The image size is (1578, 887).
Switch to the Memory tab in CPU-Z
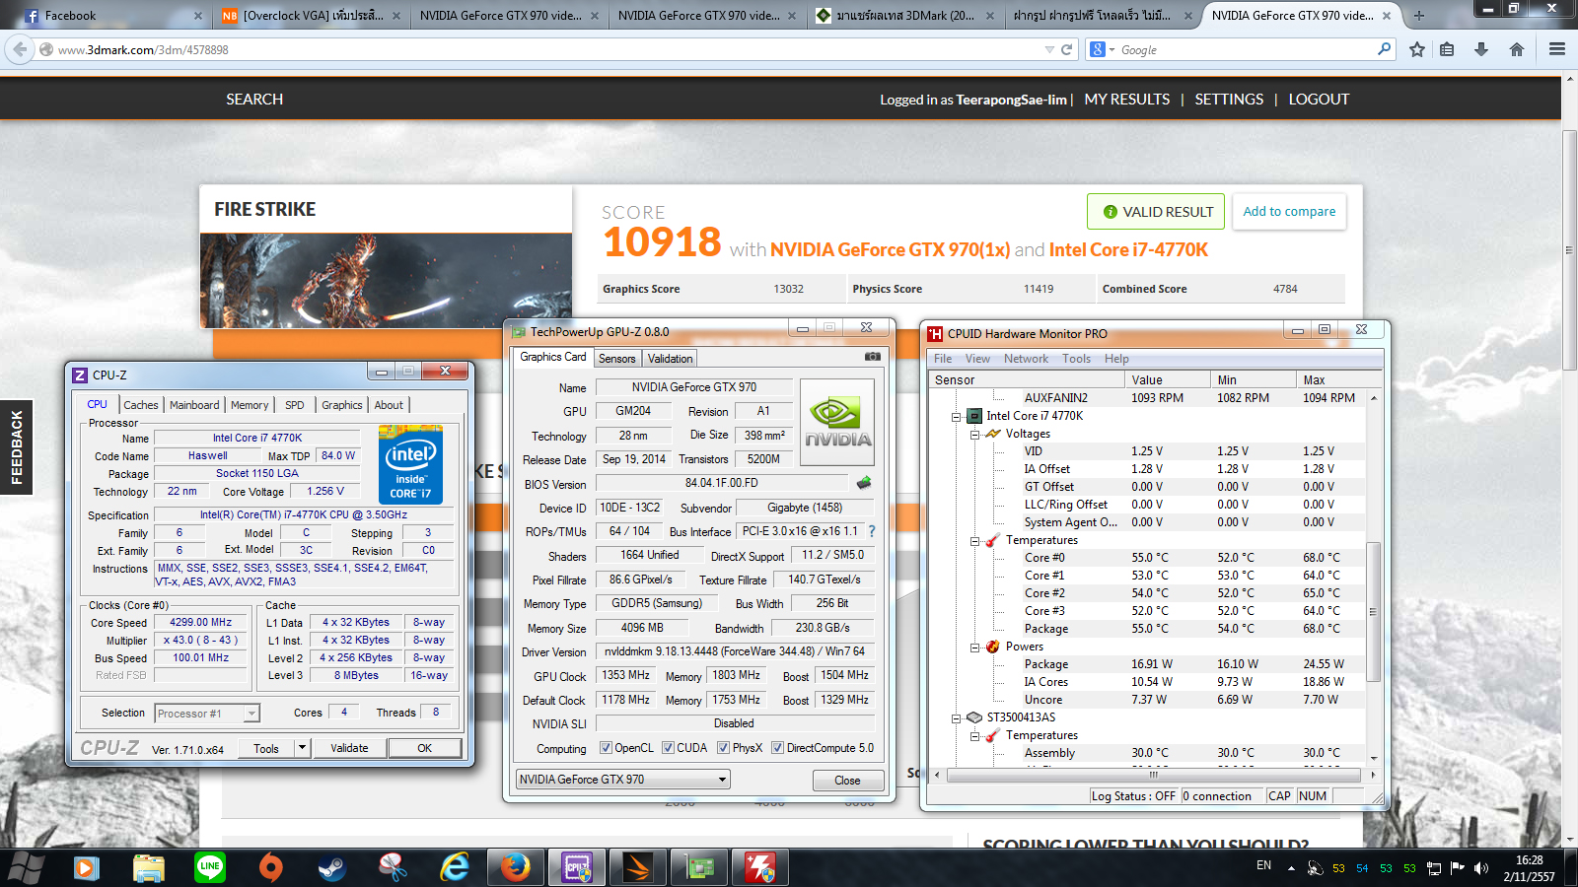click(x=250, y=405)
